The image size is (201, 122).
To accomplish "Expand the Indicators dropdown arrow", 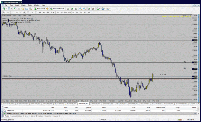I will [x=100, y=9].
